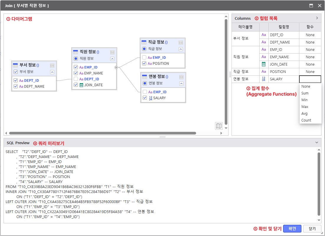Collapse the Columns panel with the chevron
This screenshot has width=325, height=236.
pyautogui.click(x=317, y=18)
